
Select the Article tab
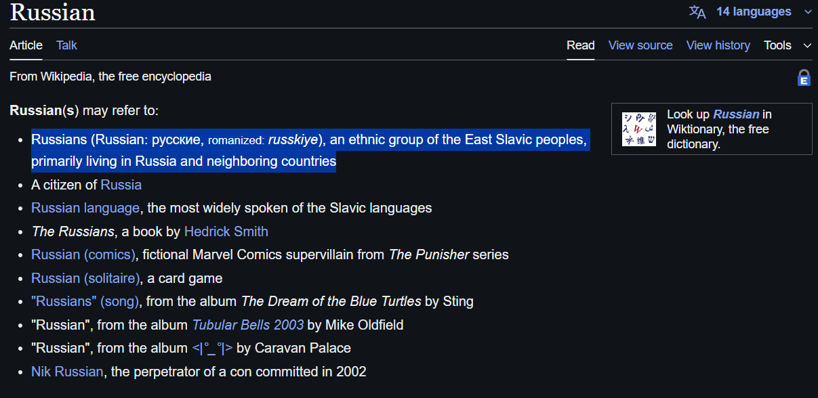pos(26,45)
